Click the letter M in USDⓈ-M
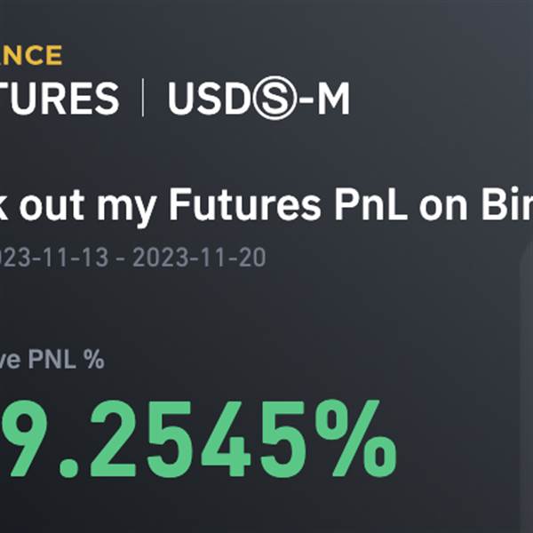Screen dimensions: 533x533 point(333,99)
